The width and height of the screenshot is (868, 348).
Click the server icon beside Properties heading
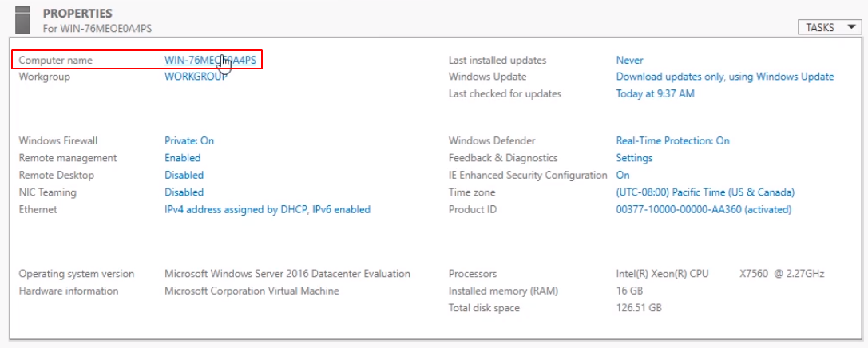[22, 18]
